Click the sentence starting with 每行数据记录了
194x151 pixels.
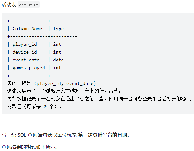(x=99, y=103)
